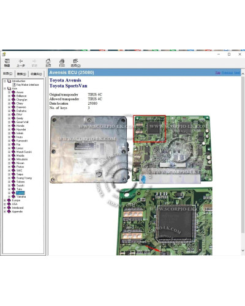Expand the Nissan tree node

coord(9,163)
